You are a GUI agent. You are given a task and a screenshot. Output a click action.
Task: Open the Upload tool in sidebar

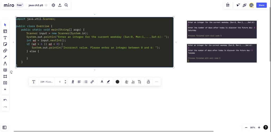pos(5,83)
